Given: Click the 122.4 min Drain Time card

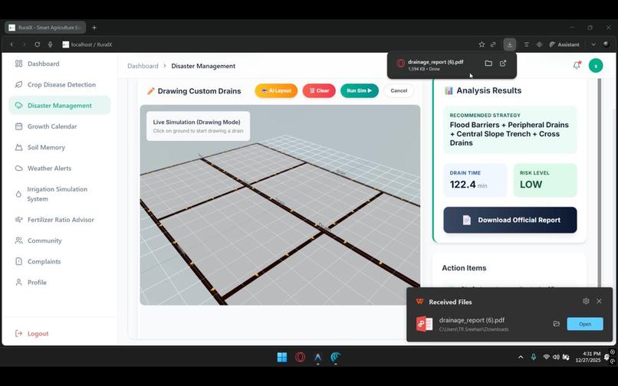Looking at the screenshot, I should 475,180.
